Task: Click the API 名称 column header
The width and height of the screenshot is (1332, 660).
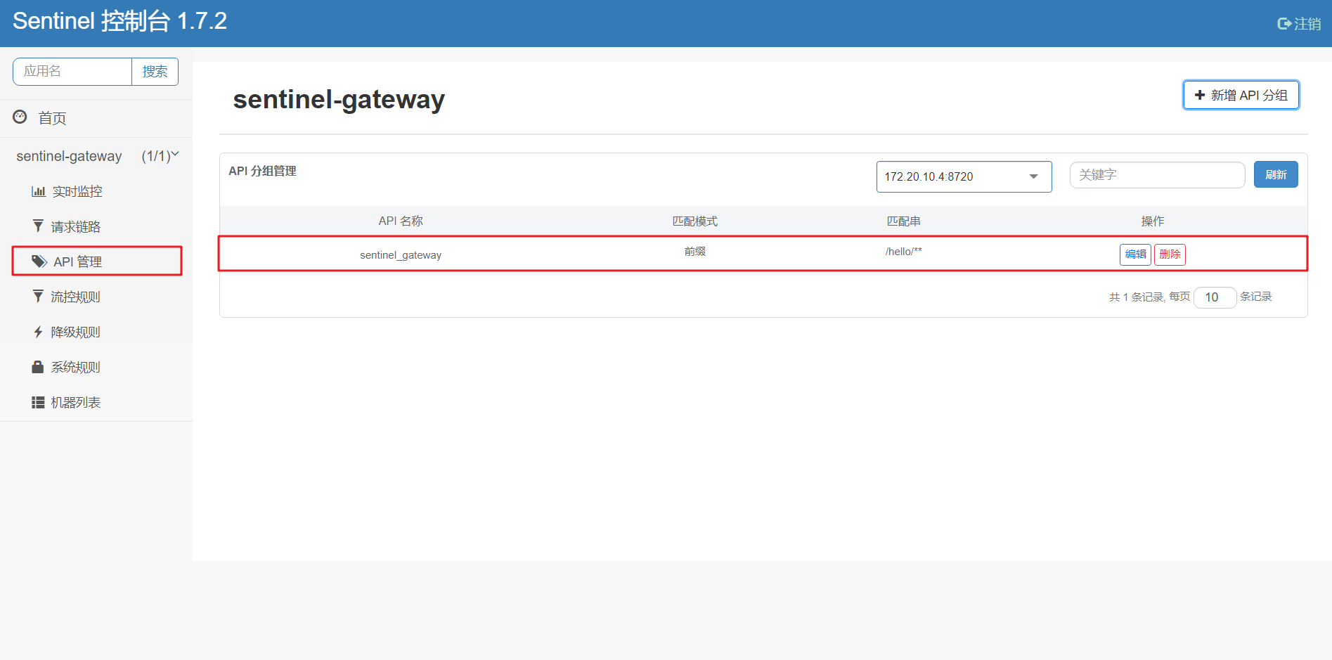Action: [401, 221]
